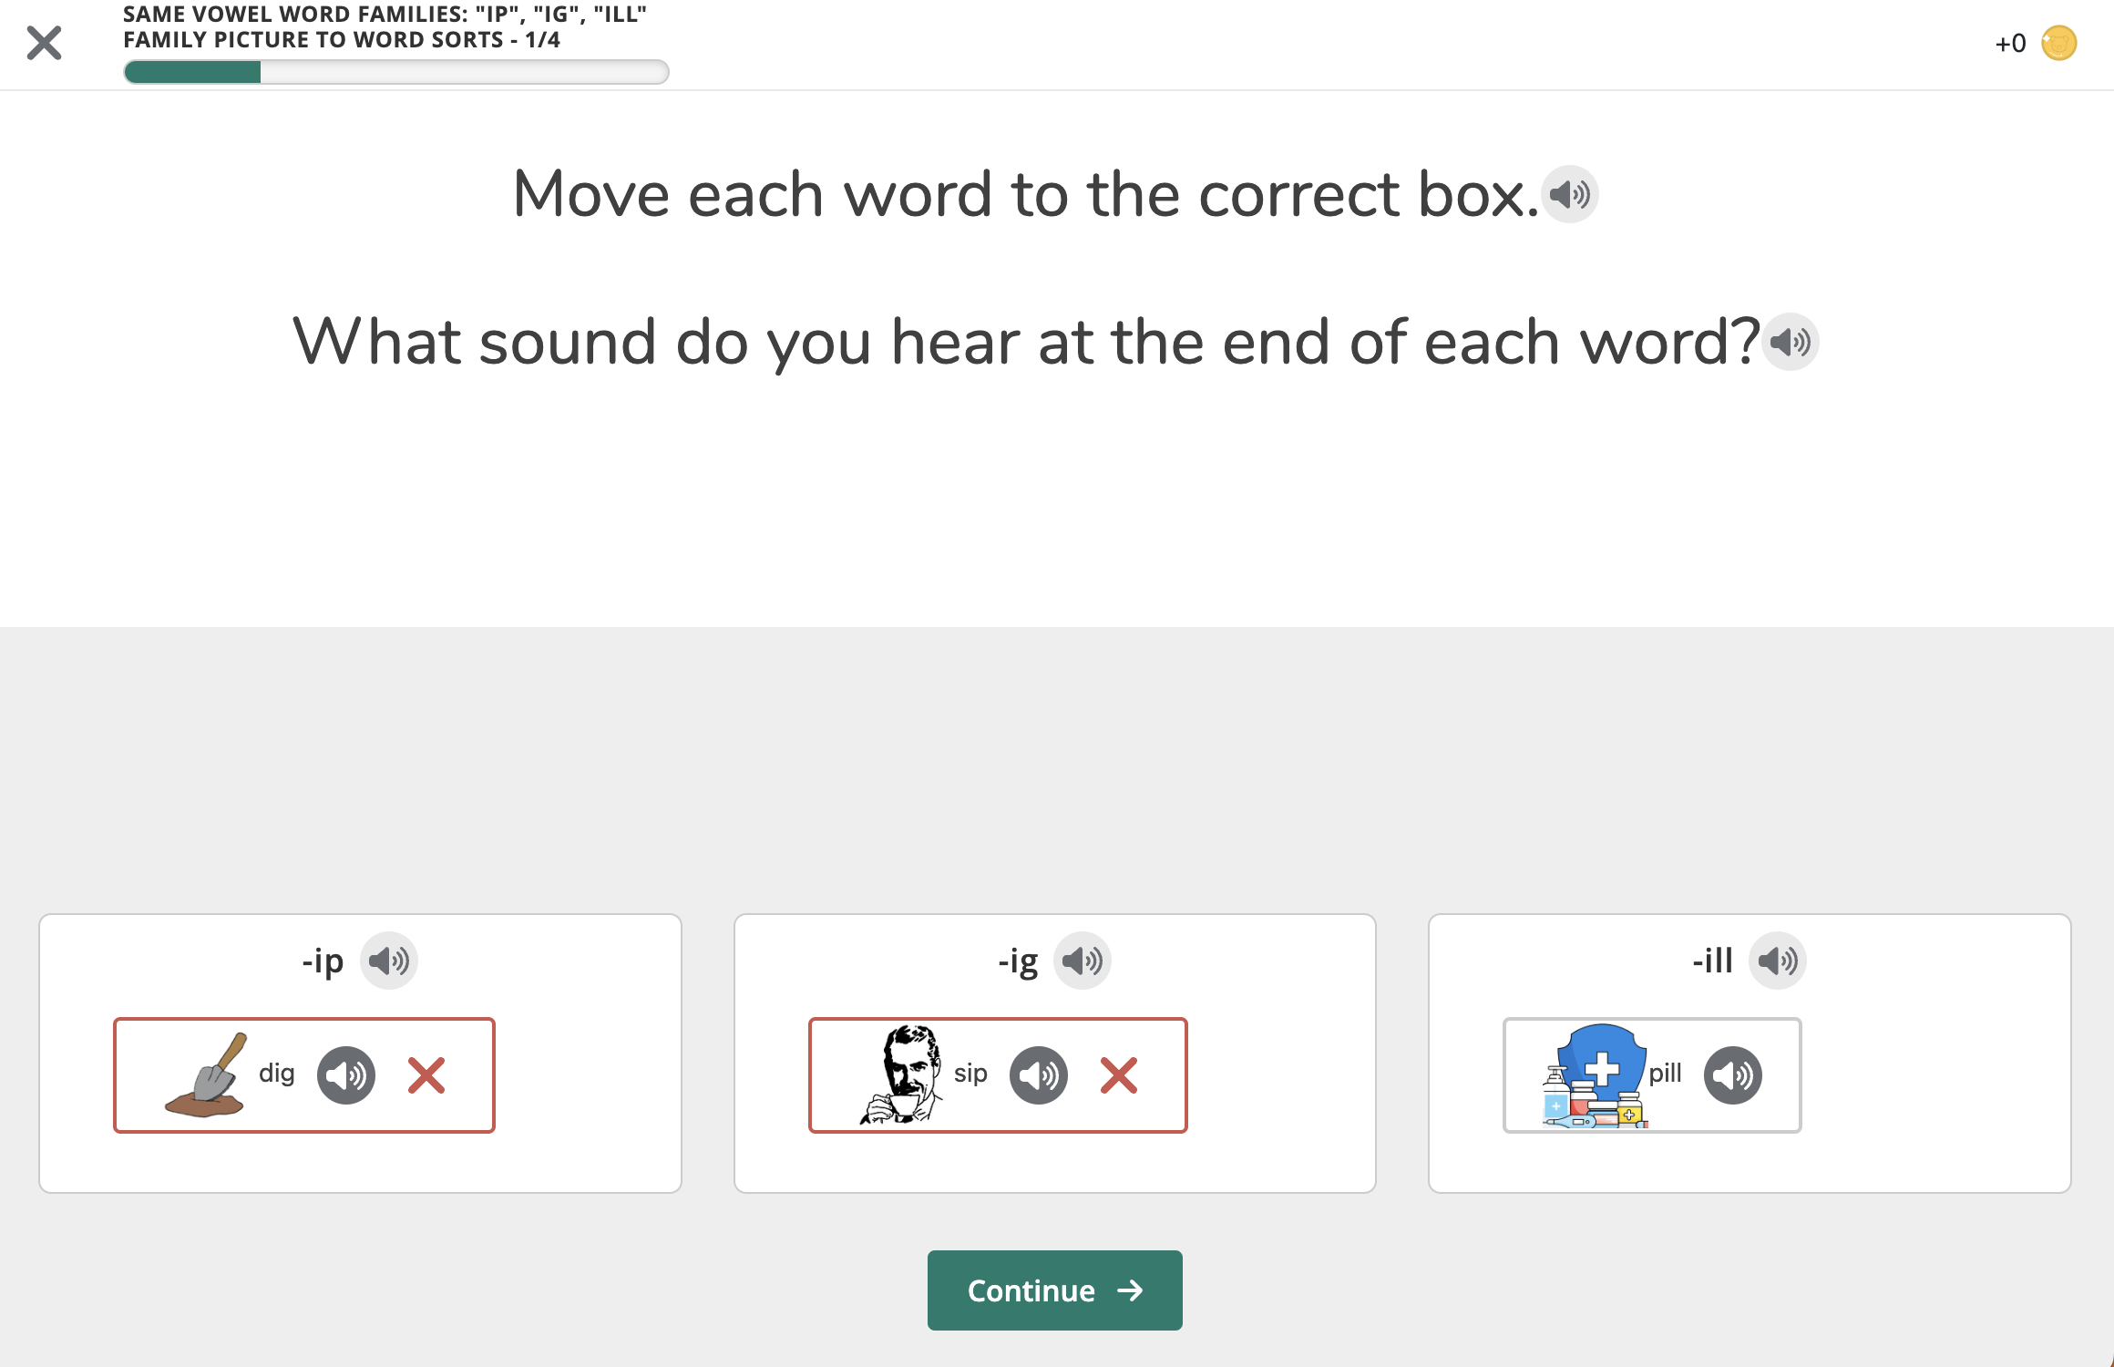Select the medicine pills picture

1595,1075
